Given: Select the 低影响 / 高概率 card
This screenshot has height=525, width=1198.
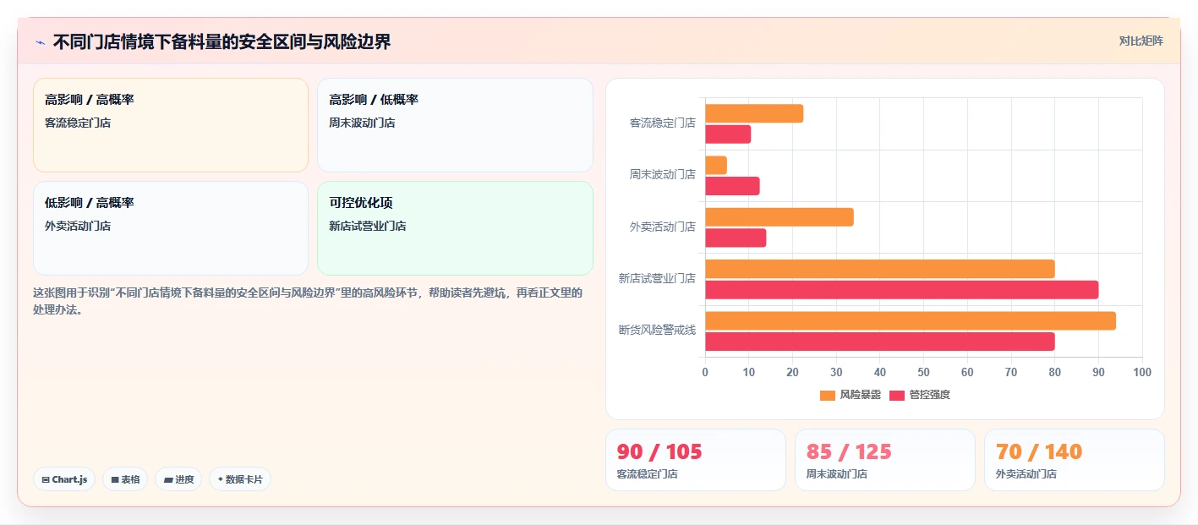Looking at the screenshot, I should (171, 228).
